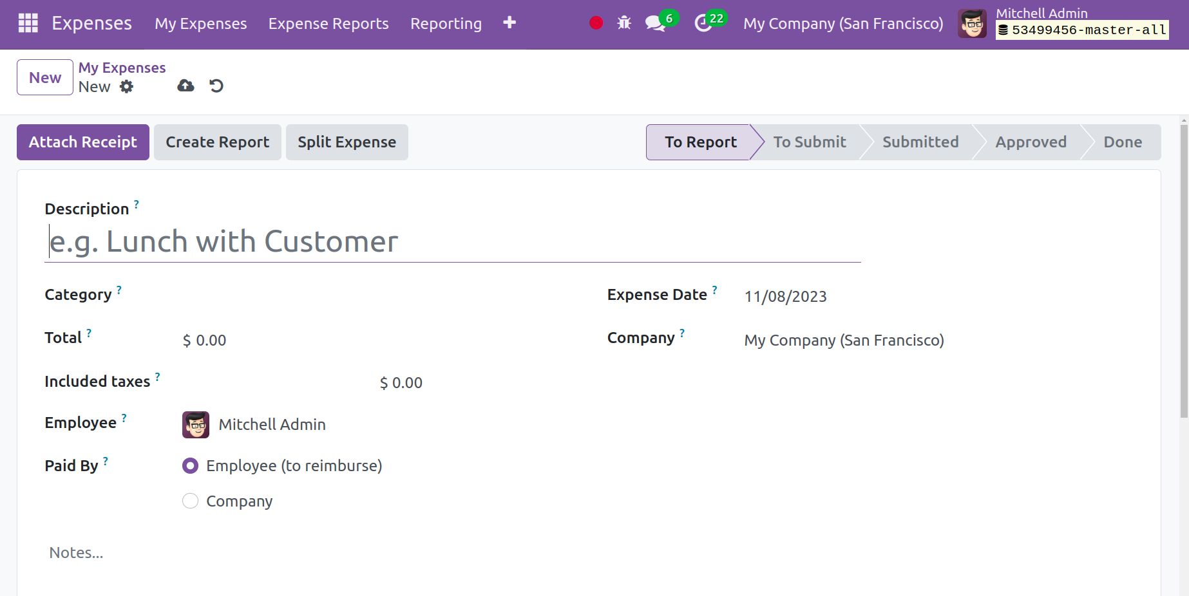Save record with cloud upload icon
The width and height of the screenshot is (1189, 596).
[x=185, y=86]
